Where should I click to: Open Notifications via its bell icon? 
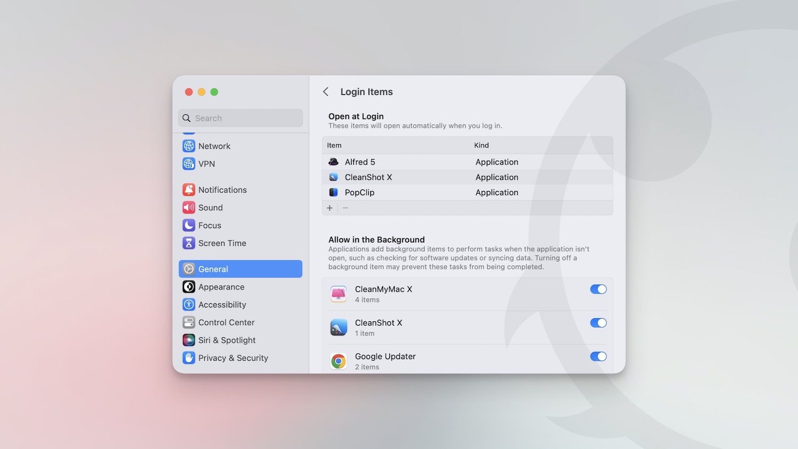189,189
